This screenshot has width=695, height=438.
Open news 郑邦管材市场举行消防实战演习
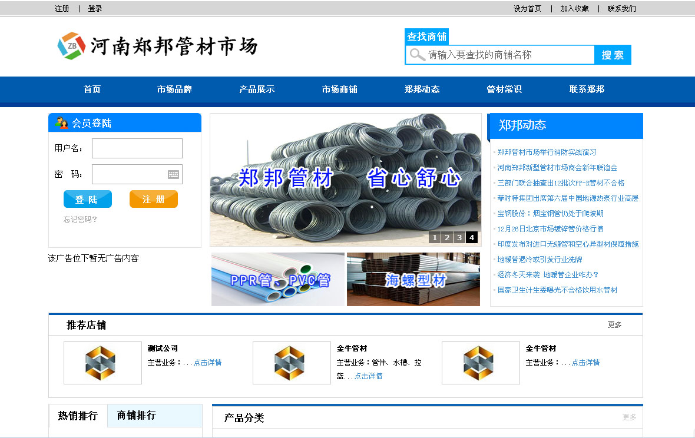(x=547, y=152)
